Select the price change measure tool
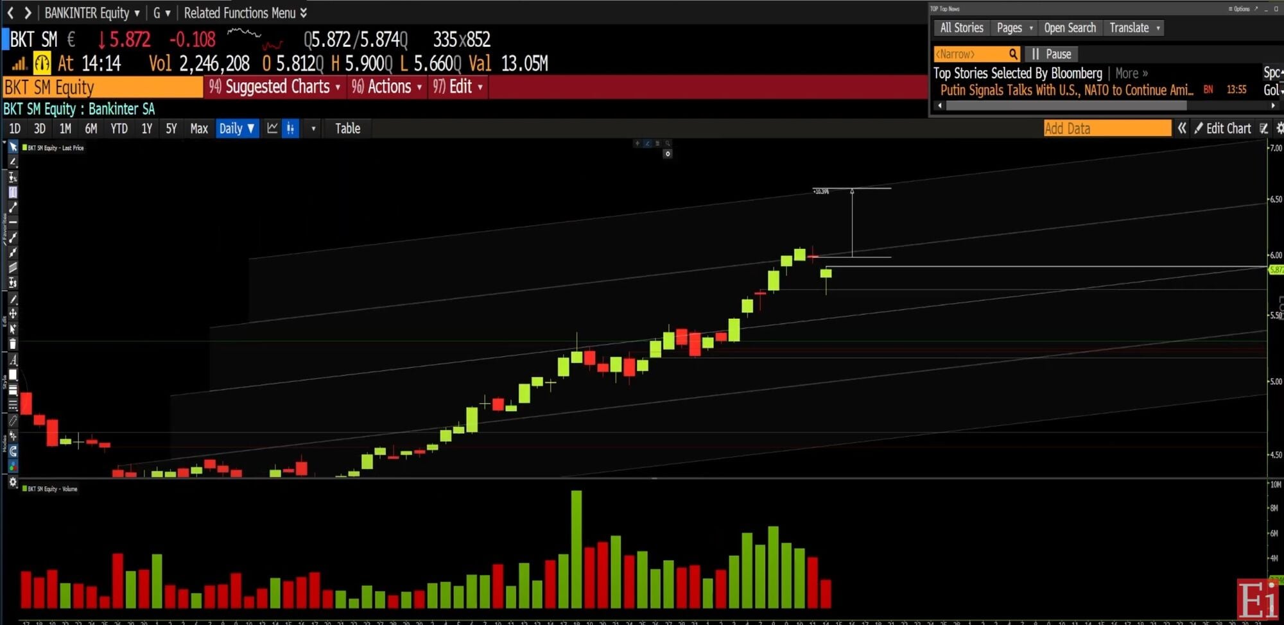The height and width of the screenshot is (625, 1284). [x=13, y=283]
